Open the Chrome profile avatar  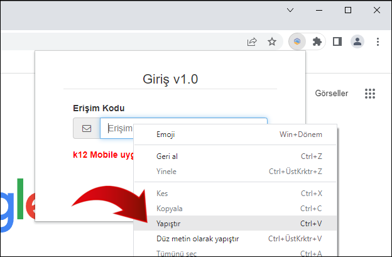click(357, 42)
